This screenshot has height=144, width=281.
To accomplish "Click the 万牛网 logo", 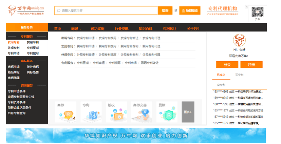I will pos(26,11).
